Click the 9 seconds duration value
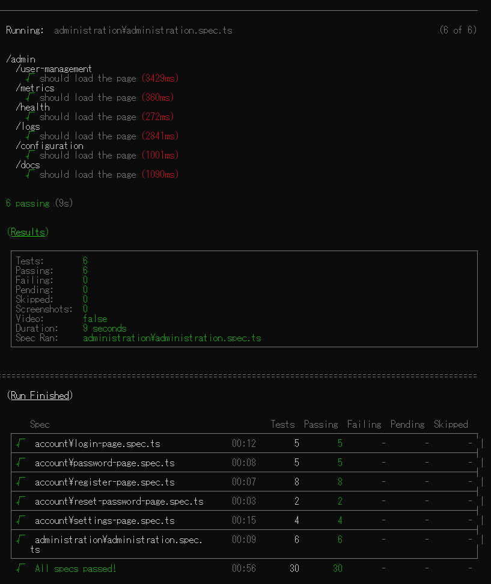491x584 pixels. coord(105,328)
